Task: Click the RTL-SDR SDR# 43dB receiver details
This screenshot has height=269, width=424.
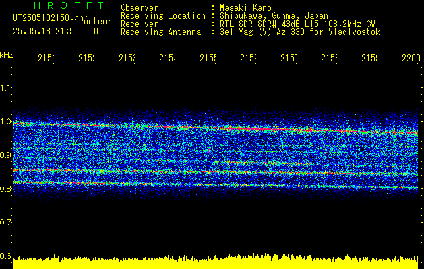Action: coord(298,24)
